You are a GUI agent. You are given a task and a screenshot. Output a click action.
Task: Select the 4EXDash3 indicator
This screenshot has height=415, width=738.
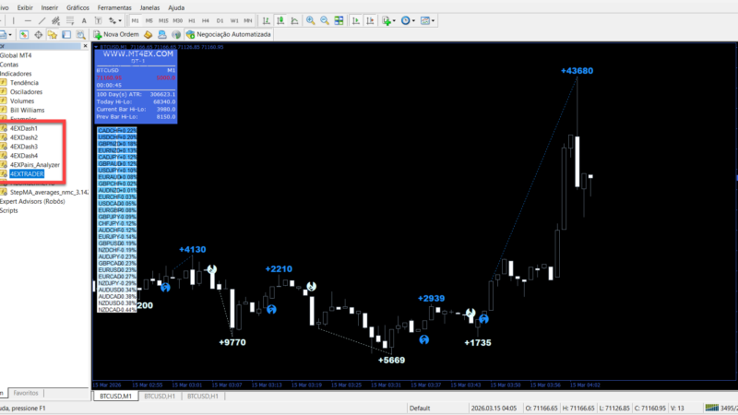click(24, 147)
